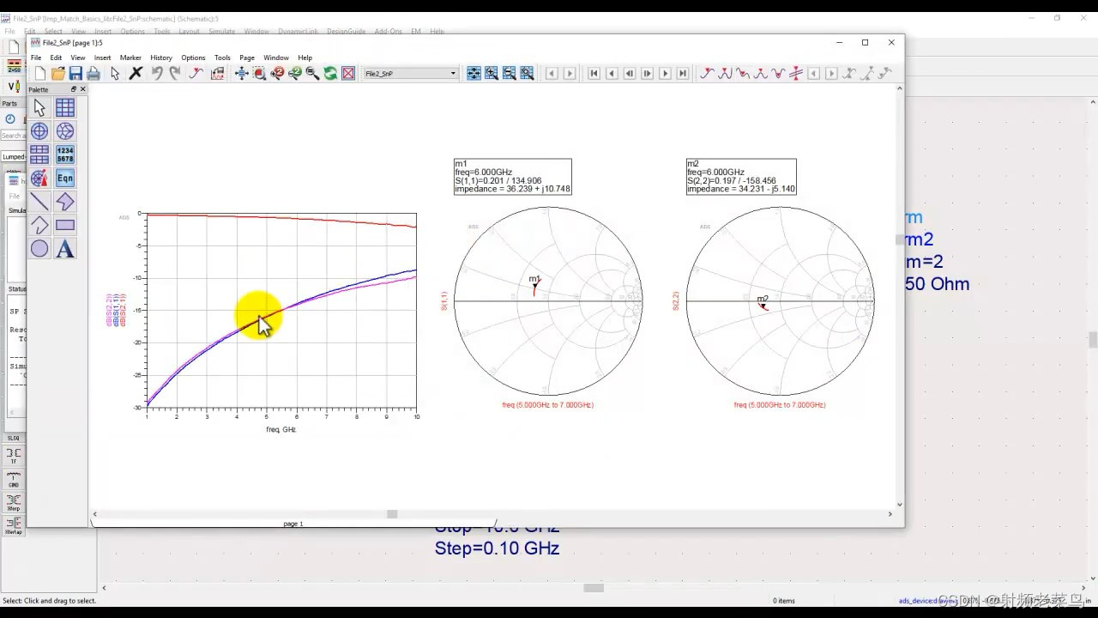Click the Print toolbar icon
Viewport: 1098px width, 618px height.
tap(94, 74)
